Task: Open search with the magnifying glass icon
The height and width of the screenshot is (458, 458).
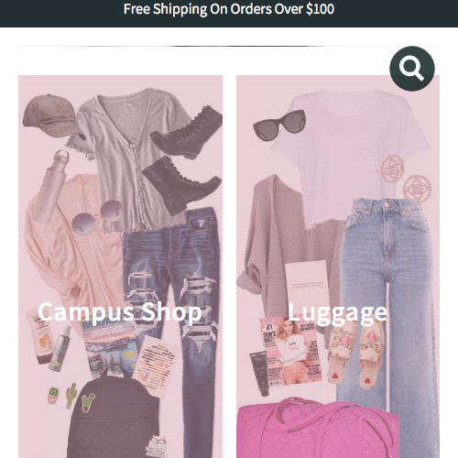Action: click(x=412, y=69)
